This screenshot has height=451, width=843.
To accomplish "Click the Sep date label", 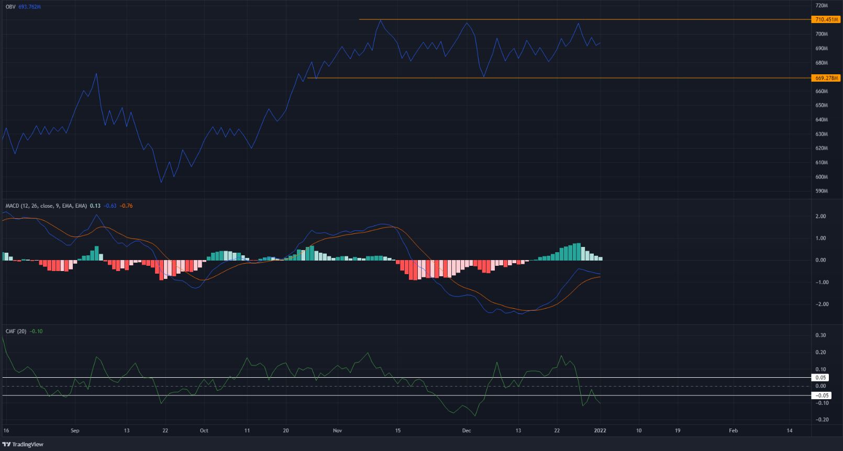I will click(75, 431).
